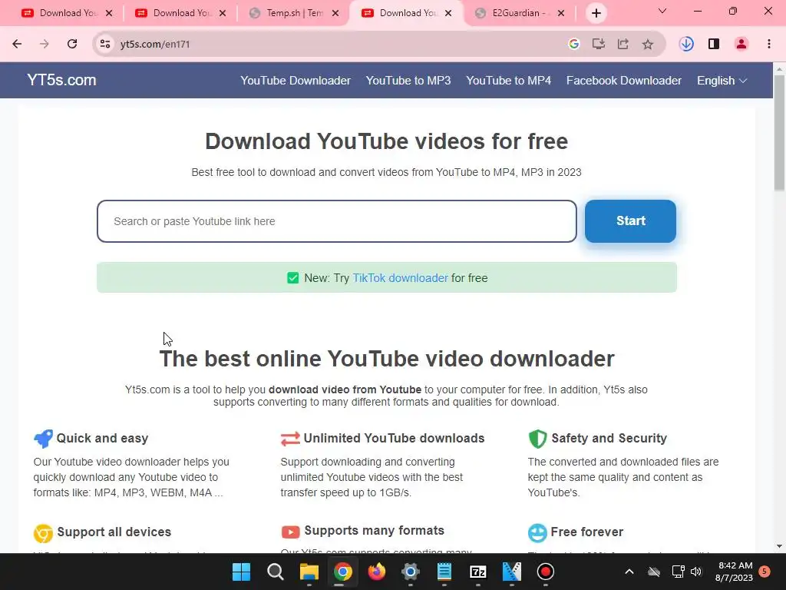Screen dimensions: 786x590
Task: Open the Chrome three-dot menu
Action: (769, 44)
